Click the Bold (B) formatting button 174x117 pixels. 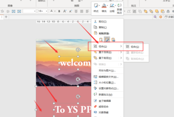click(x=59, y=11)
